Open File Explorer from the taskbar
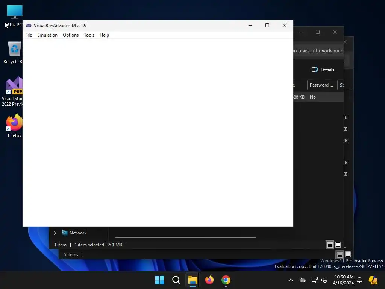Image resolution: width=385 pixels, height=289 pixels. 193,280
